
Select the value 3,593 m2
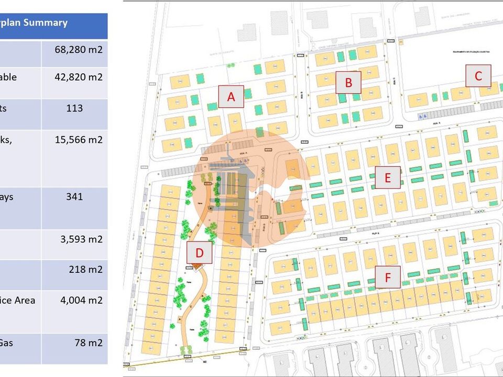82,239
